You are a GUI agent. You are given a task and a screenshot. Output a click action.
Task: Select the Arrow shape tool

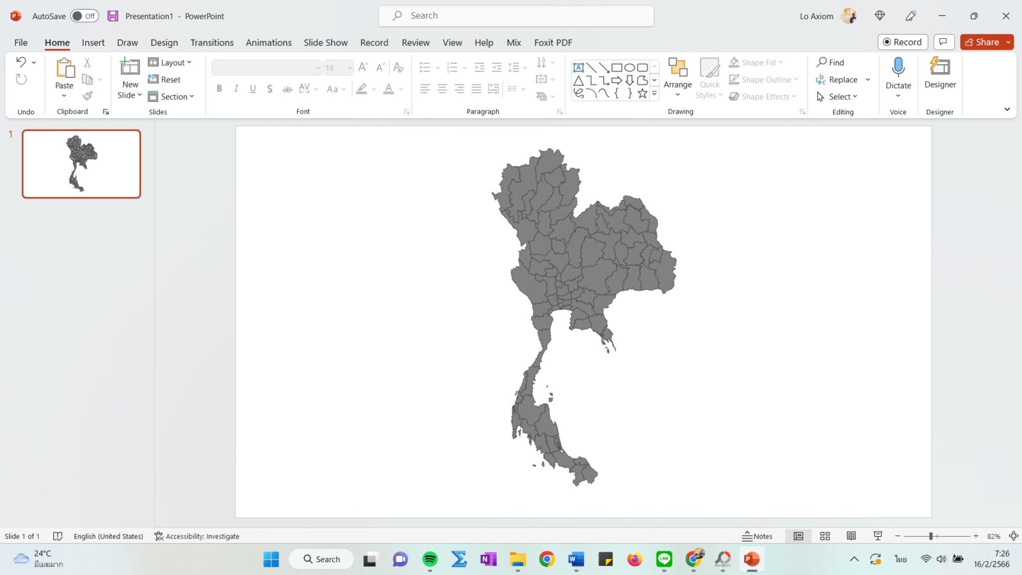604,66
